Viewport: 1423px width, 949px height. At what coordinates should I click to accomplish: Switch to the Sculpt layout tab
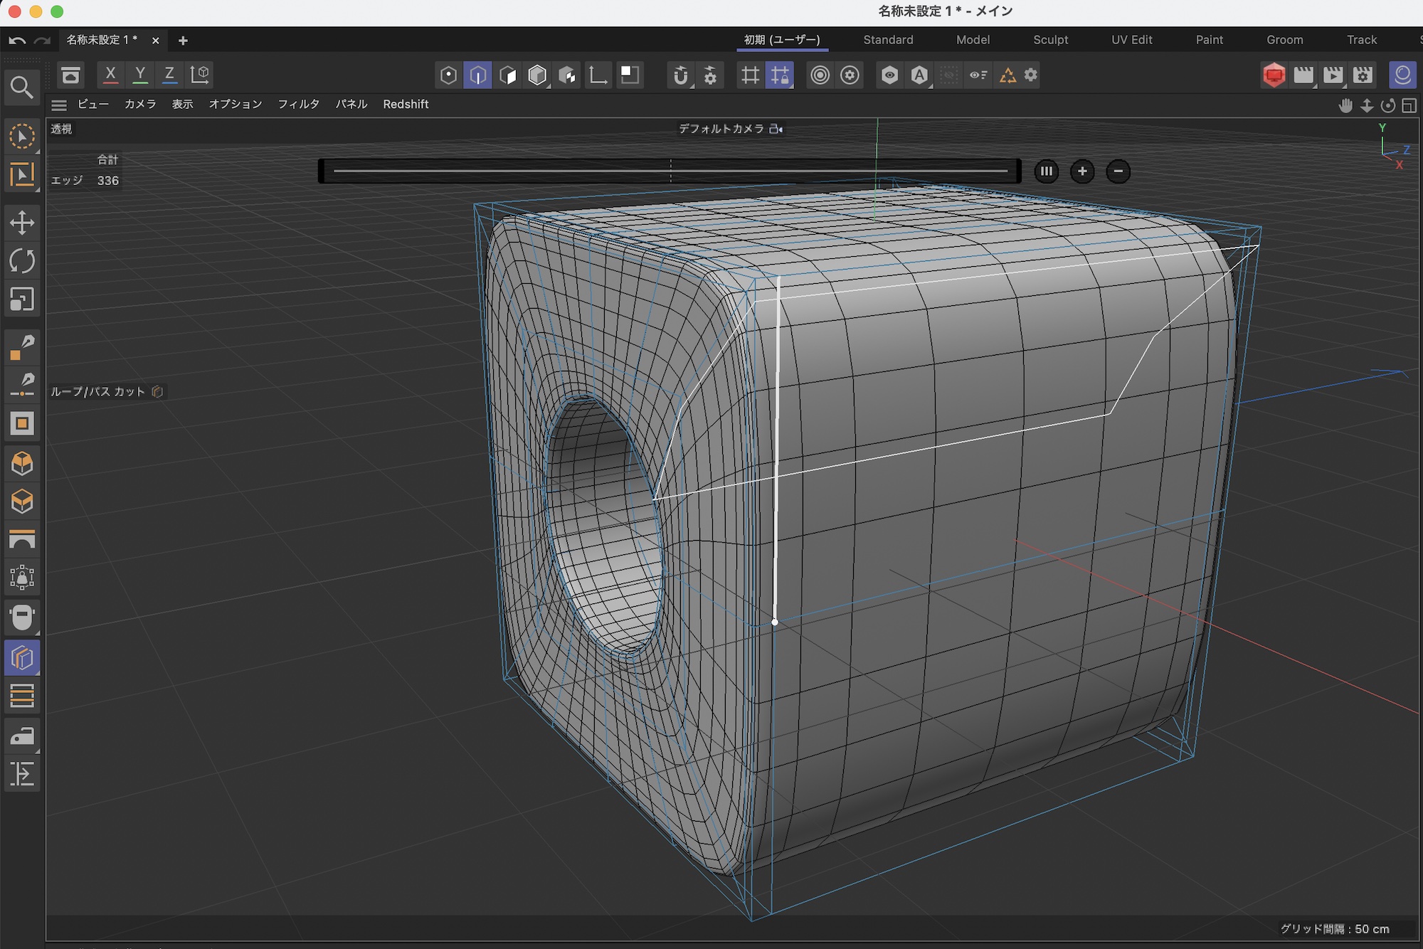click(1050, 40)
